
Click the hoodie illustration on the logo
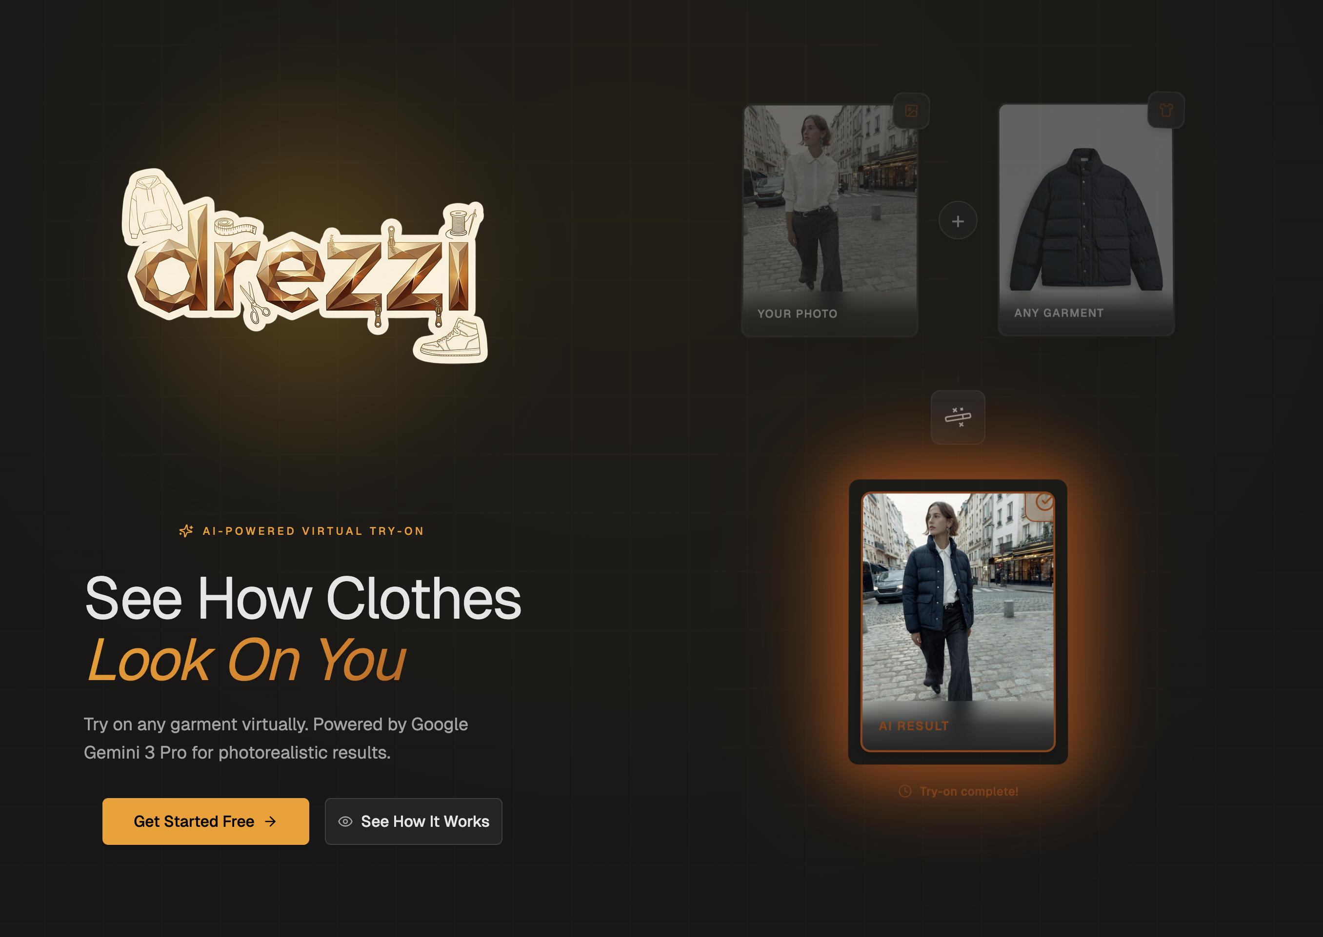(x=152, y=204)
